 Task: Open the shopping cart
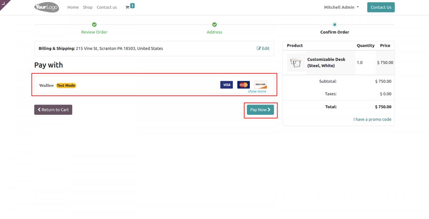pos(129,7)
